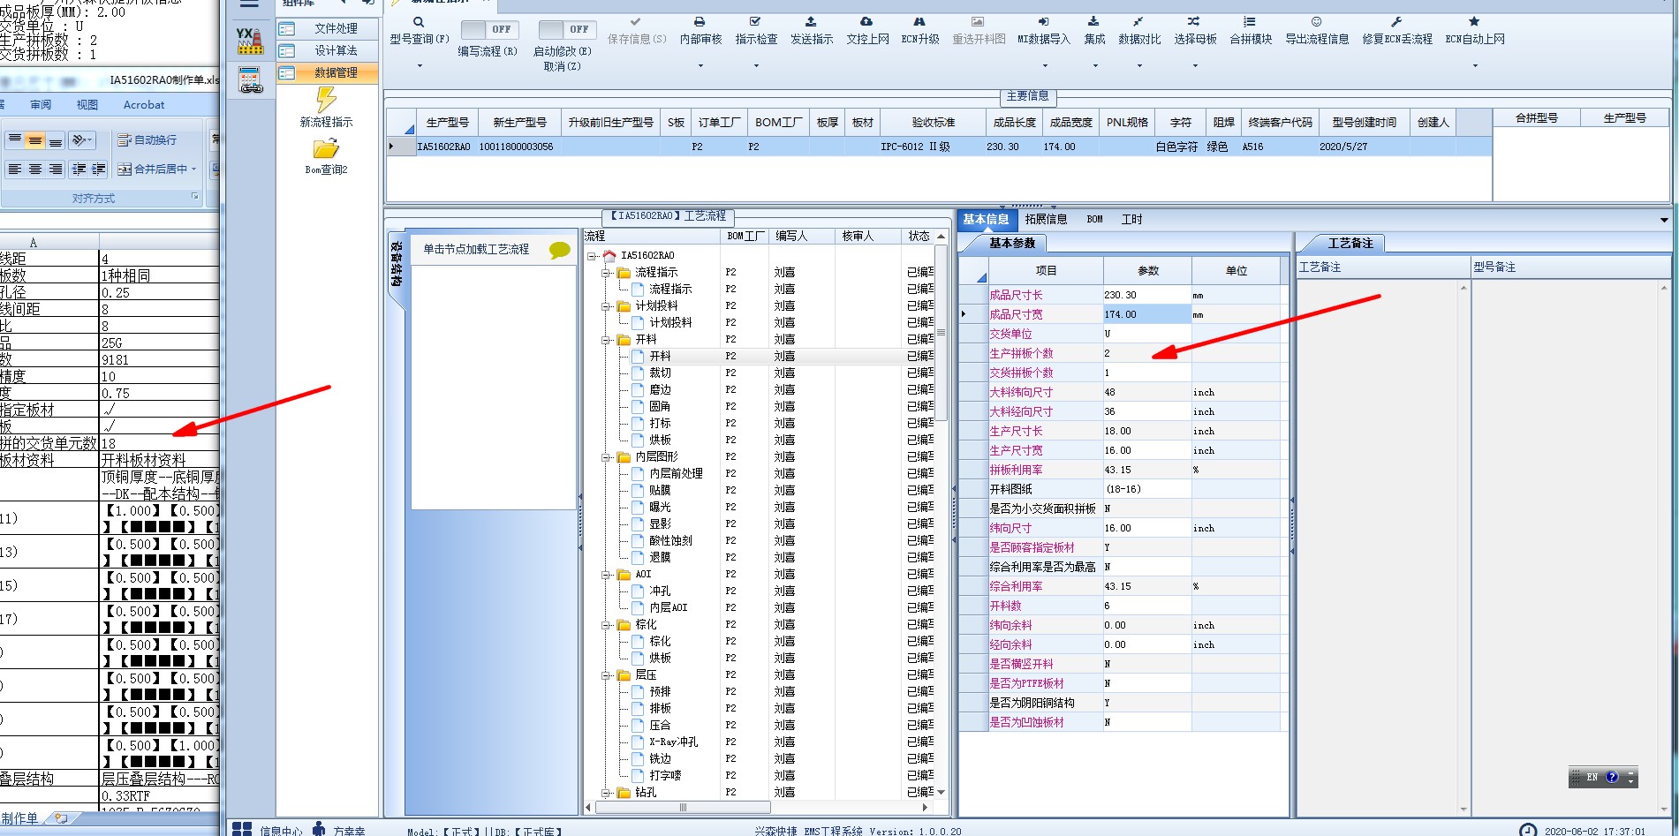The width and height of the screenshot is (1679, 836).
Task: Open Excel Acrobat ribbon tab
Action: point(144,104)
